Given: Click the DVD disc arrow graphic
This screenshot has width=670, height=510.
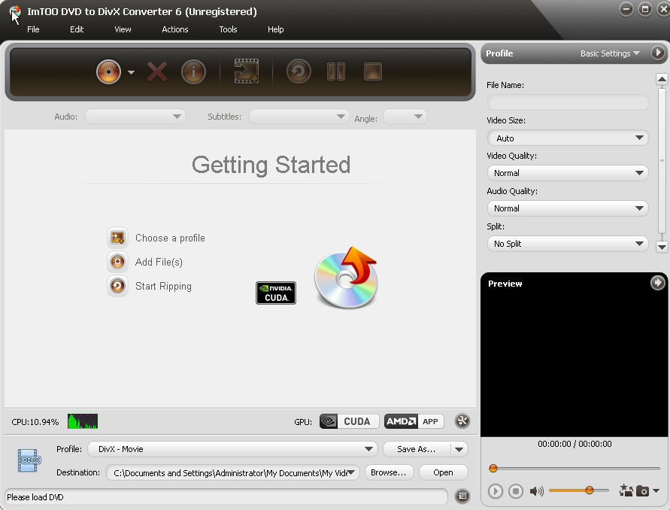Looking at the screenshot, I should [346, 278].
